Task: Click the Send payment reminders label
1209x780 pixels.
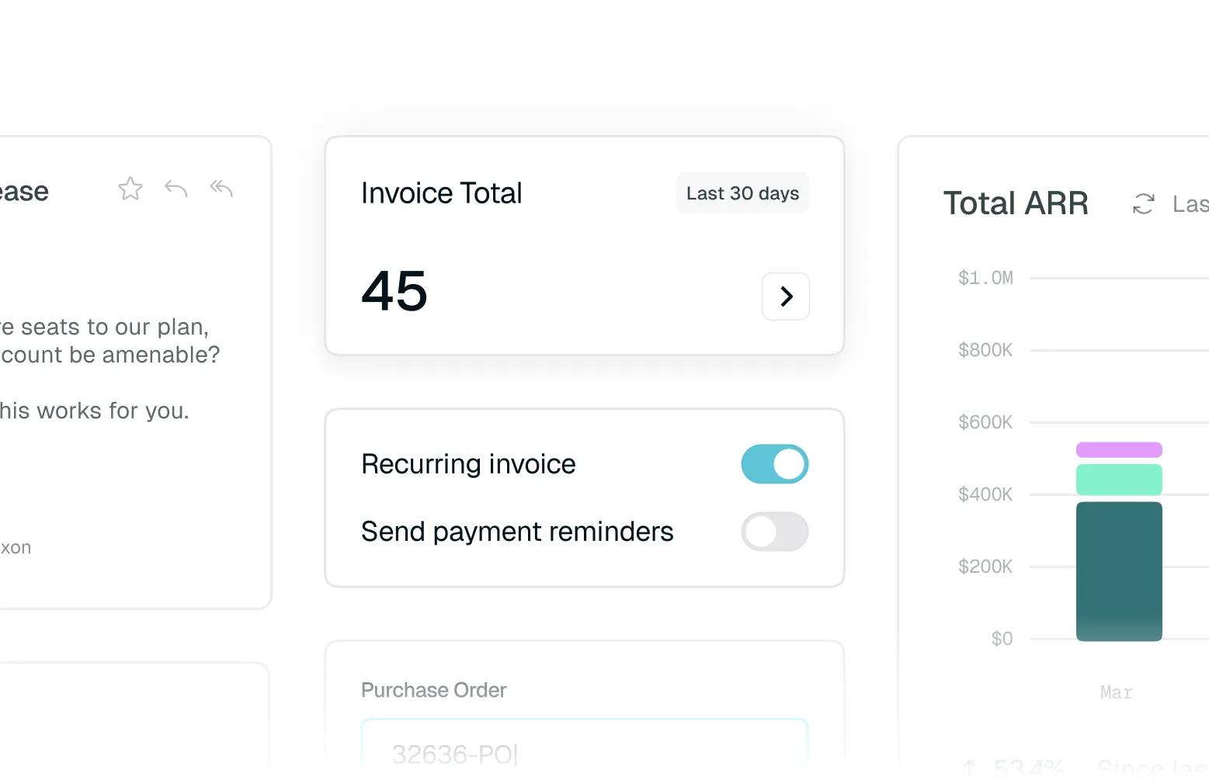Action: coord(517,532)
